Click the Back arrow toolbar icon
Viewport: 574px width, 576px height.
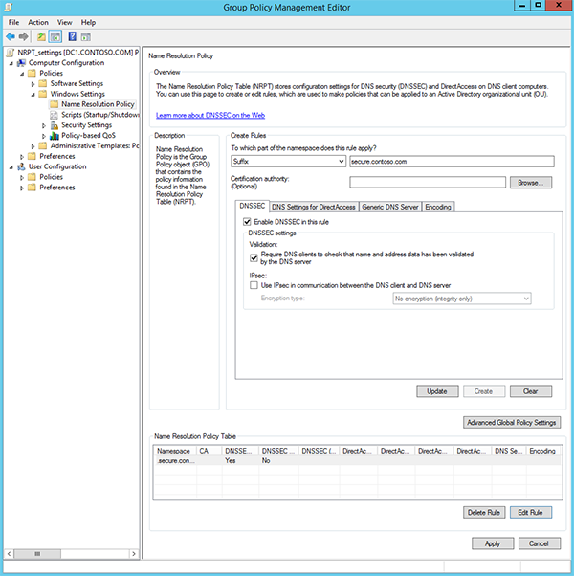(11, 36)
